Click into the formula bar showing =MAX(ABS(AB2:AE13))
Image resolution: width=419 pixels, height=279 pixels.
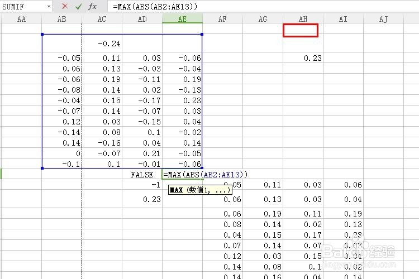coord(263,6)
